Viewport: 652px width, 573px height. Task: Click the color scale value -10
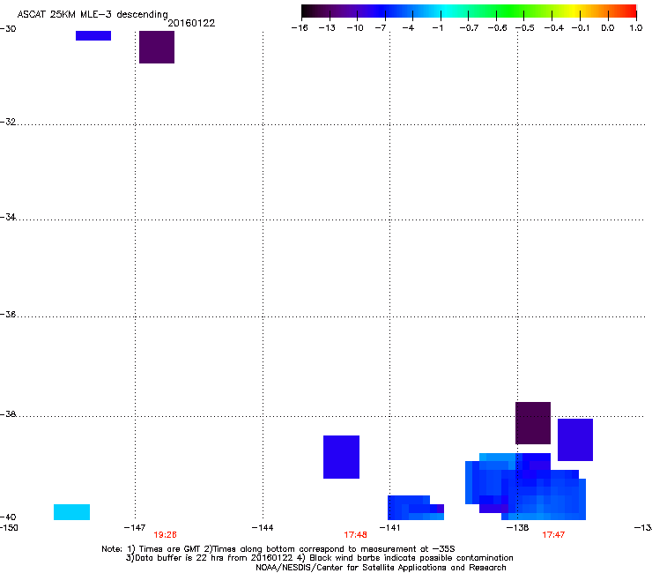click(355, 28)
